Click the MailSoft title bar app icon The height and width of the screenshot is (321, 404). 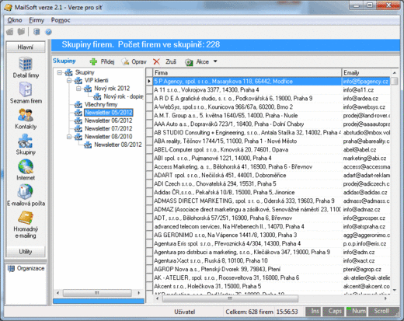coord(8,7)
